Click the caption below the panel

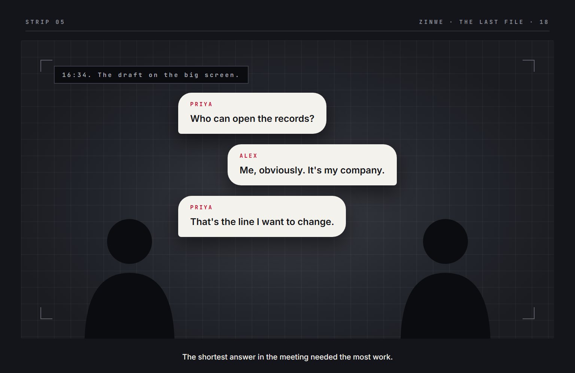[x=287, y=357]
